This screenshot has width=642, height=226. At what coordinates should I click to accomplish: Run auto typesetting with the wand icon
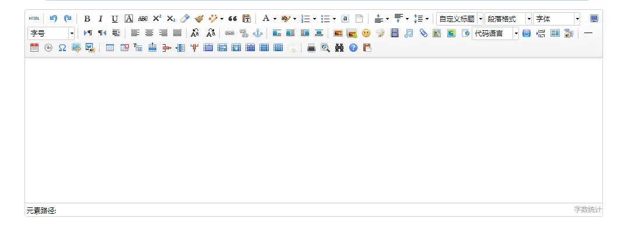pos(213,19)
